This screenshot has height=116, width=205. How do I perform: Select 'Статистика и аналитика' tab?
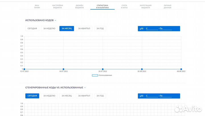(102, 7)
